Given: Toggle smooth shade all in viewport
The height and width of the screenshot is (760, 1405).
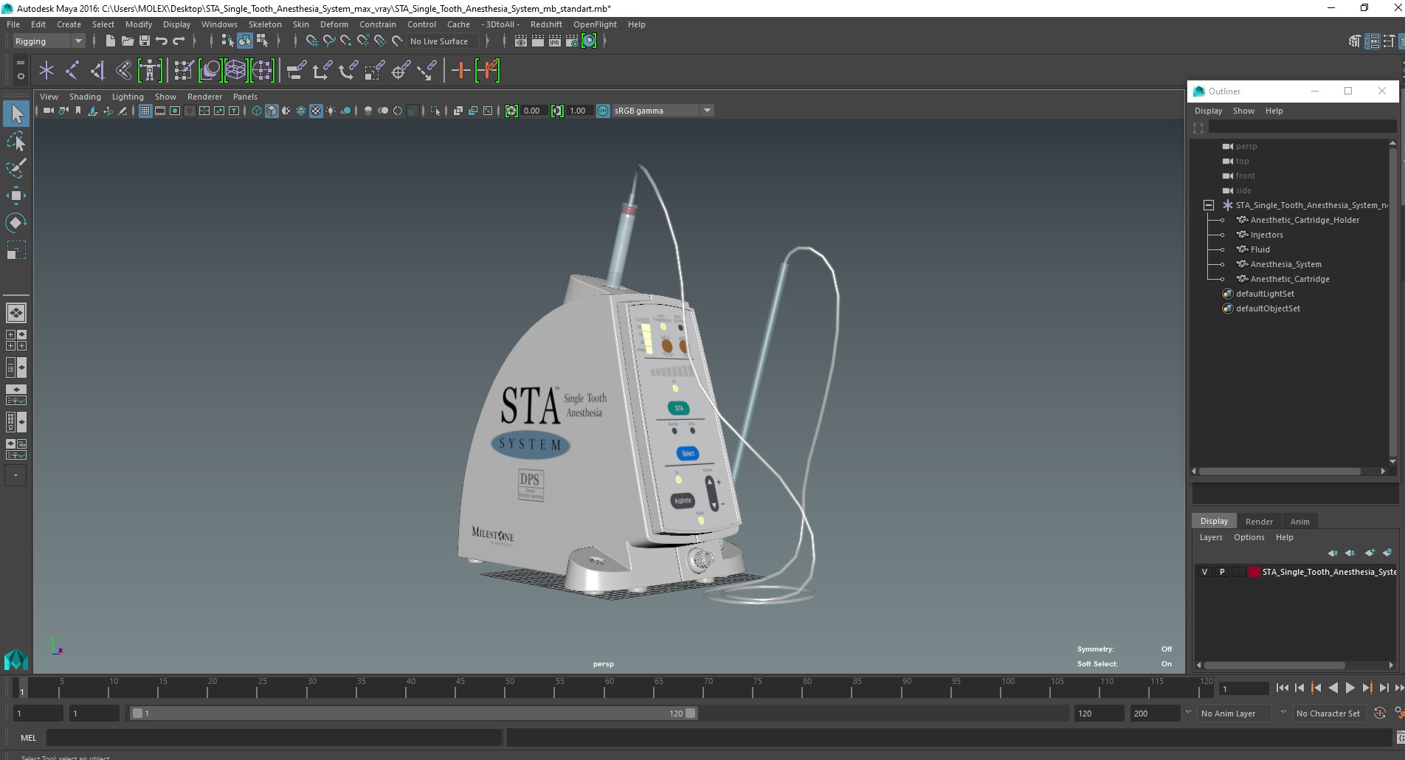Looking at the screenshot, I should [272, 111].
